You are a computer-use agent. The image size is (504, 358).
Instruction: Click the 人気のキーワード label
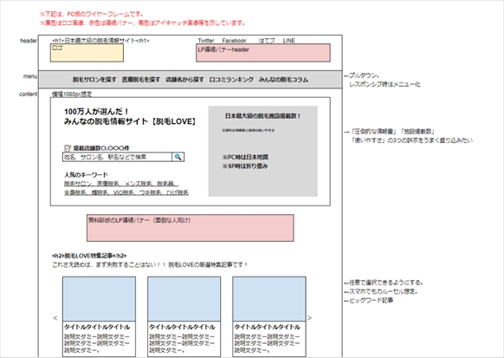point(86,174)
